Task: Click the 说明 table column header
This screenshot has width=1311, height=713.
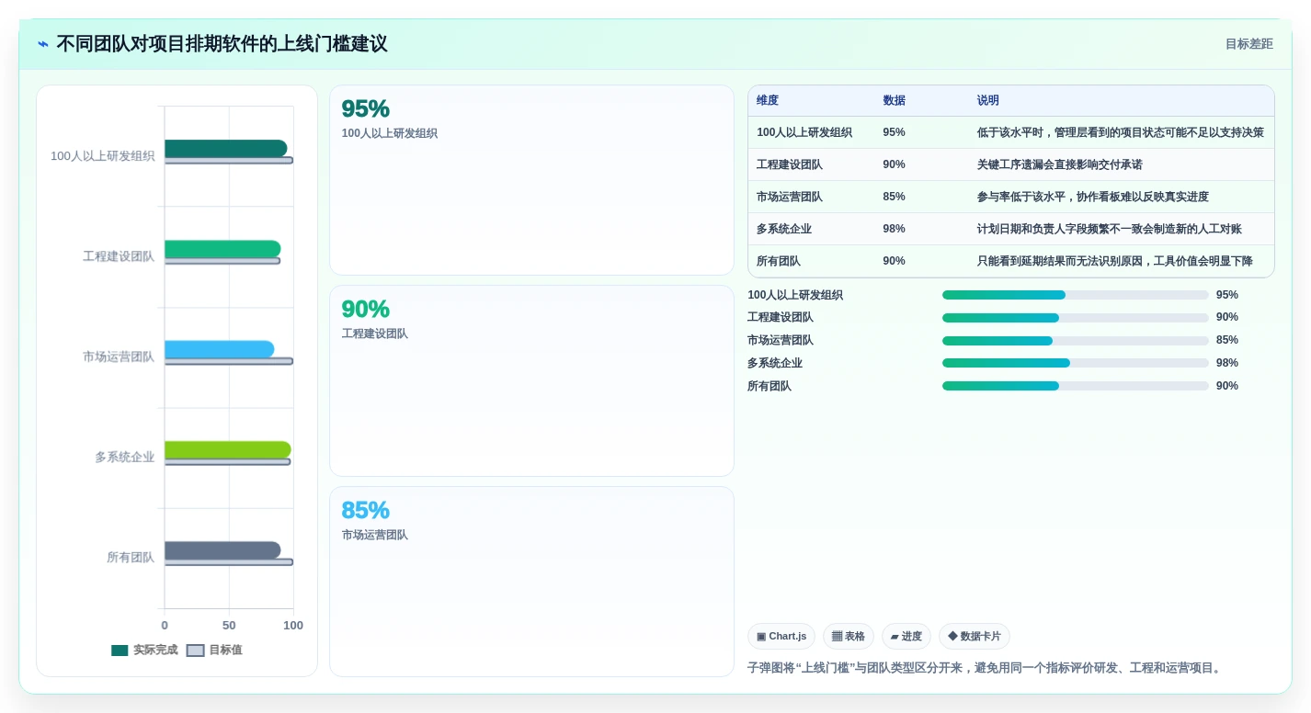Action: (x=988, y=101)
